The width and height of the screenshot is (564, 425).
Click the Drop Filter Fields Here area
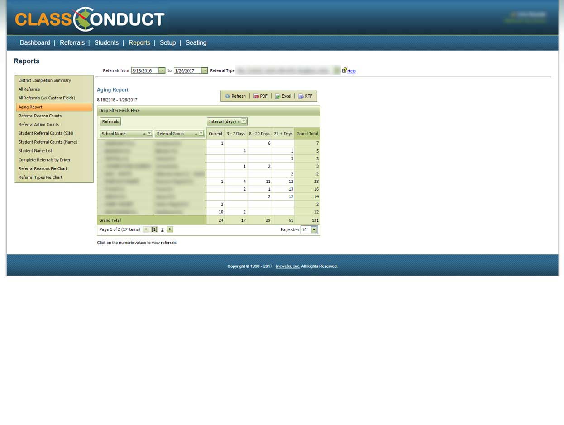[209, 111]
